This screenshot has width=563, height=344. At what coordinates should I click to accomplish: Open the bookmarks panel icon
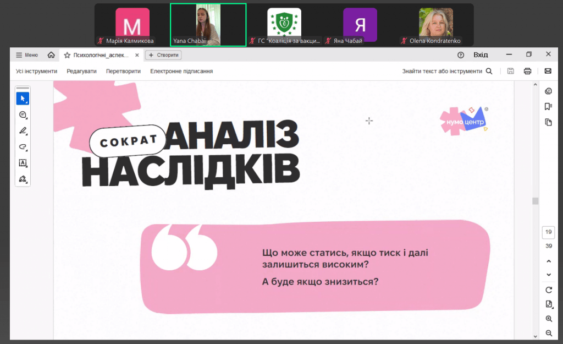(x=548, y=107)
